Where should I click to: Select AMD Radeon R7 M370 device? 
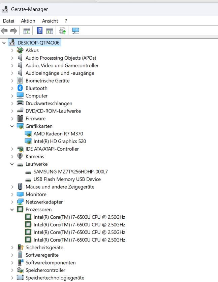(58, 134)
